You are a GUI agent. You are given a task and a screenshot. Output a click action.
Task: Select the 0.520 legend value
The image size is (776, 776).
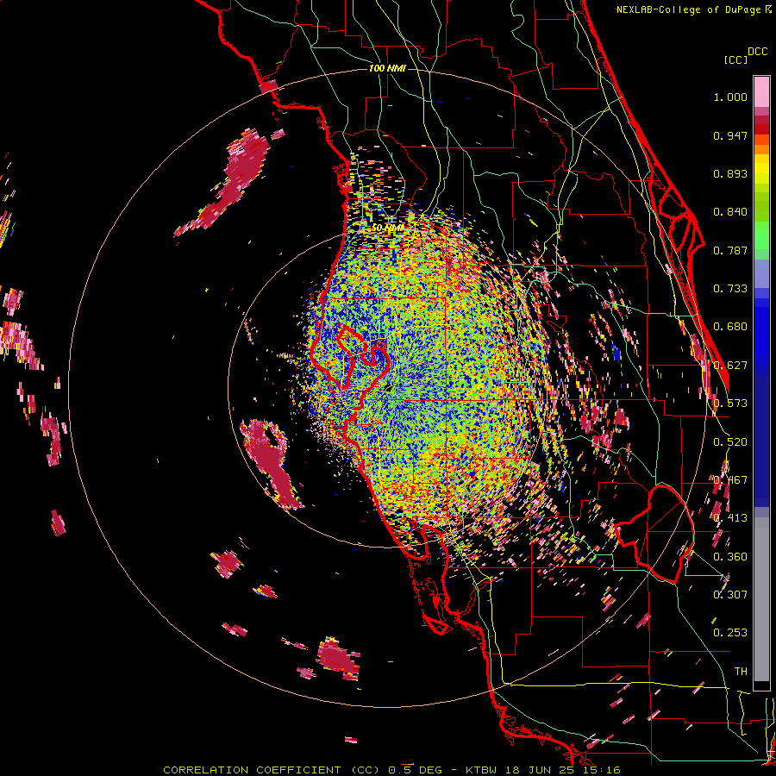(x=730, y=442)
